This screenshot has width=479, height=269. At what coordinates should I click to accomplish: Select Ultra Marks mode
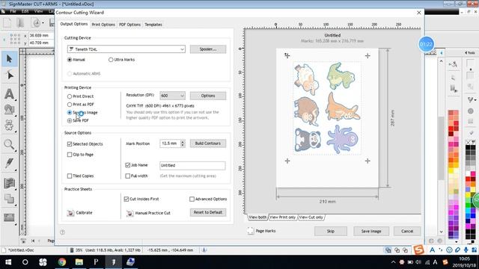click(x=111, y=60)
